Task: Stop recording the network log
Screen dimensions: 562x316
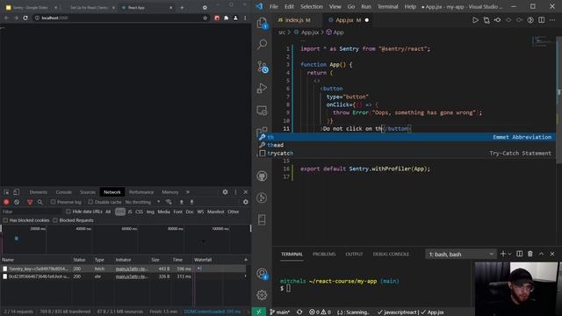Action: pyautogui.click(x=6, y=202)
